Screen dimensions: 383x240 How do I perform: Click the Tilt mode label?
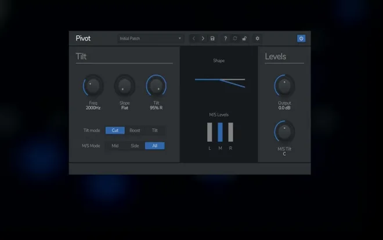92,130
